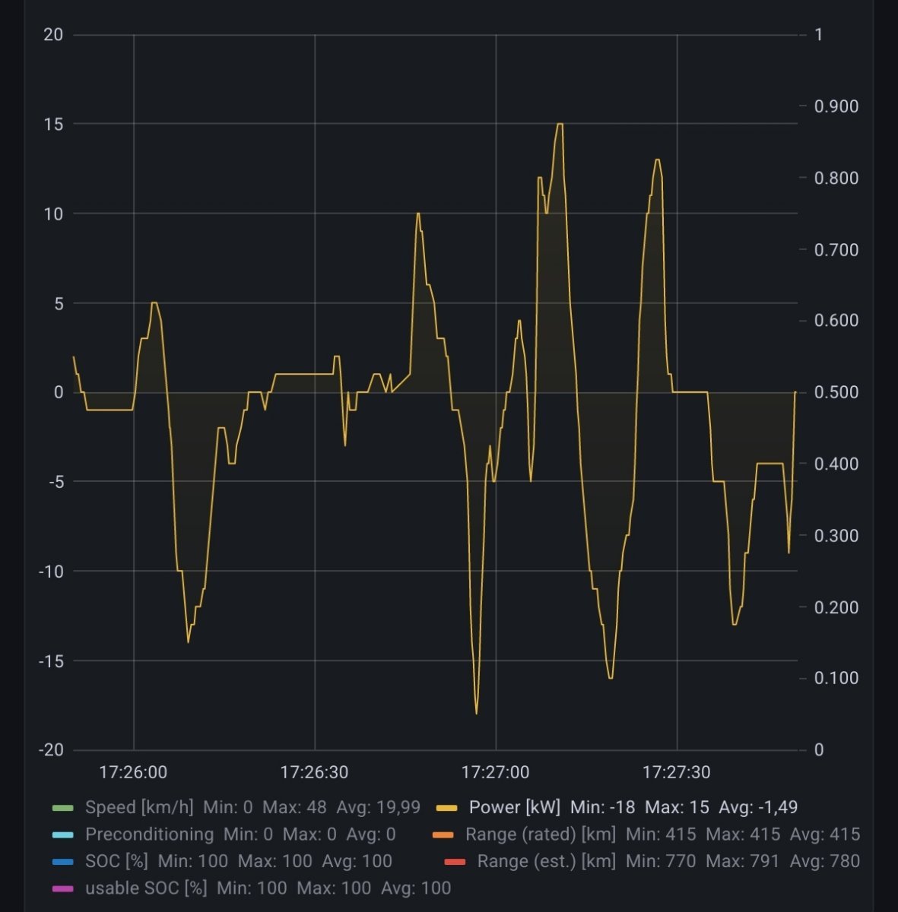Click the lowest -18 kW trough on graph

coord(477,713)
